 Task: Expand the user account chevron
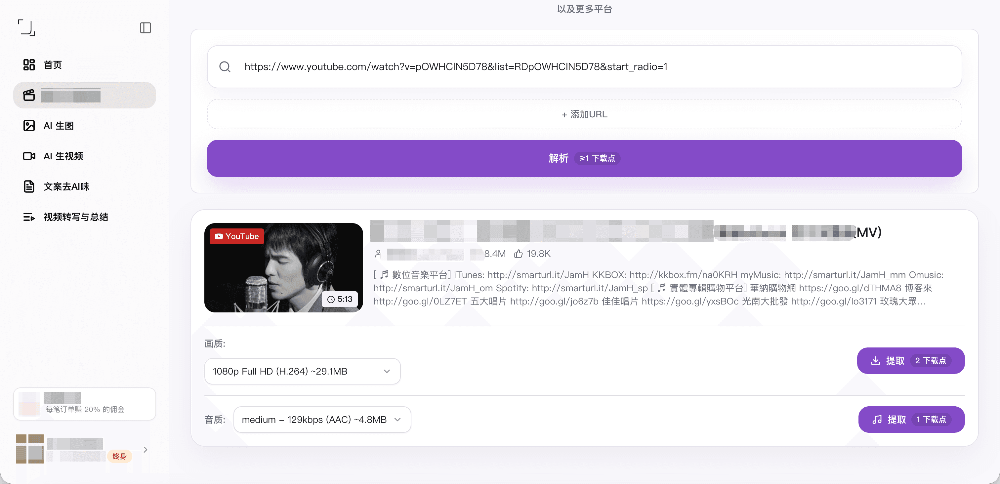(145, 450)
